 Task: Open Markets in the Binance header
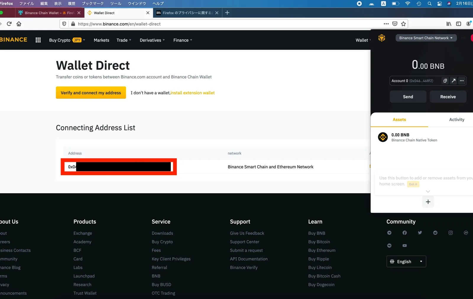pyautogui.click(x=101, y=40)
